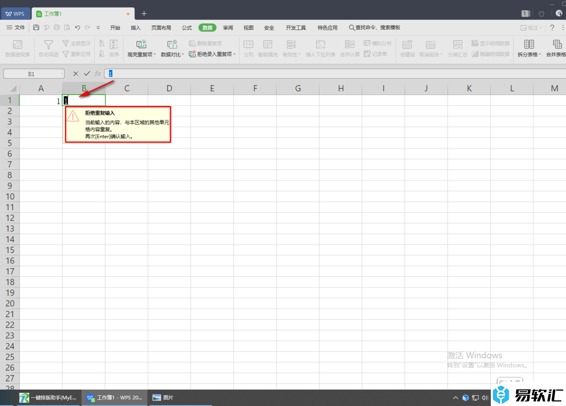Viewport: 566px width, 406px height.
Task: Click the Print icon in quick access toolbar
Action: (x=57, y=27)
